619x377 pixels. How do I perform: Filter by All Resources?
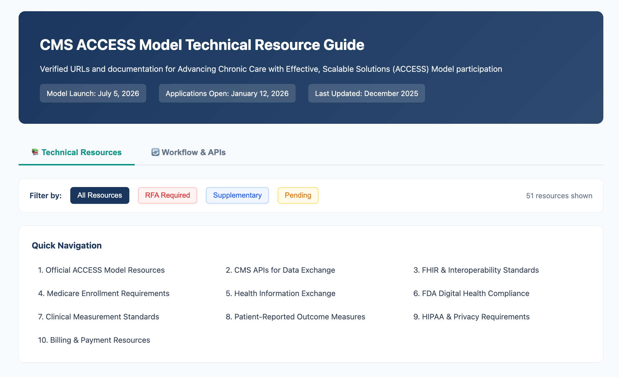pos(100,195)
